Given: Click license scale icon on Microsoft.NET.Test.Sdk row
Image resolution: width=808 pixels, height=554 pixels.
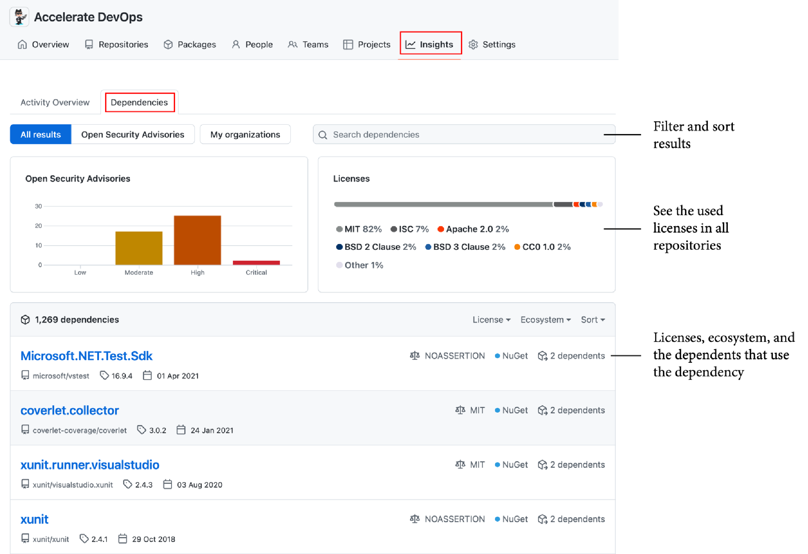Looking at the screenshot, I should point(415,356).
